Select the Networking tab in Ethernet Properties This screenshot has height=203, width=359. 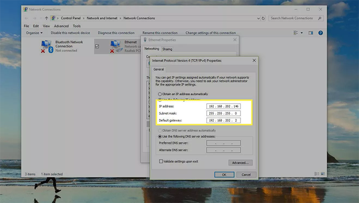[152, 49]
